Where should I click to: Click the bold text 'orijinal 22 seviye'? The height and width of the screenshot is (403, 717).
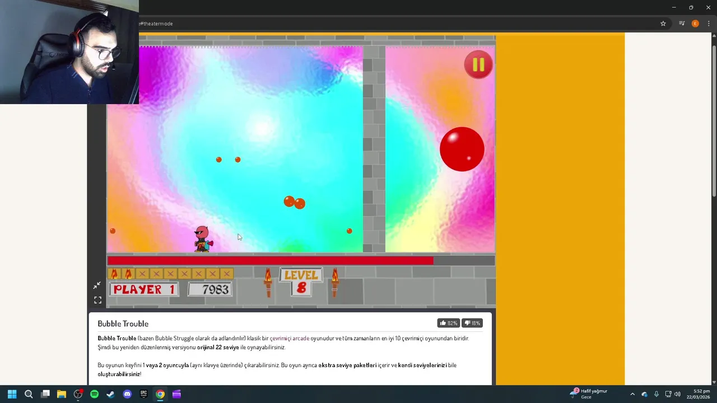coord(218,347)
